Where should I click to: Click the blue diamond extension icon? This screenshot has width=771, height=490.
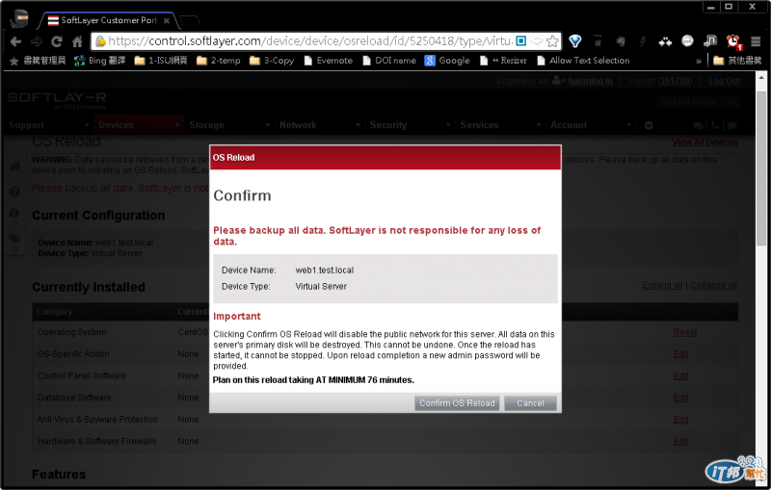574,41
